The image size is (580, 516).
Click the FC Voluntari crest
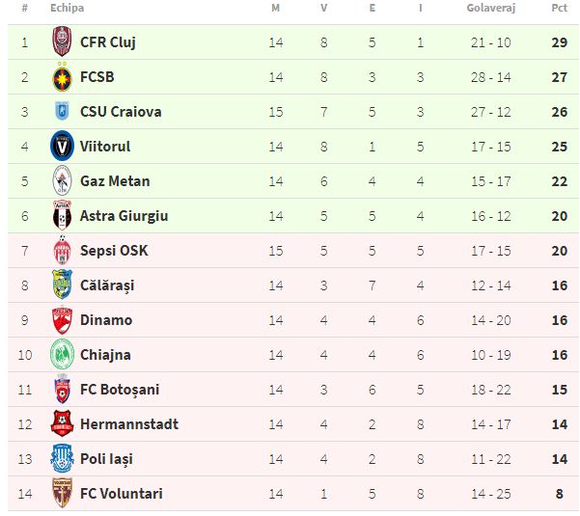62,493
